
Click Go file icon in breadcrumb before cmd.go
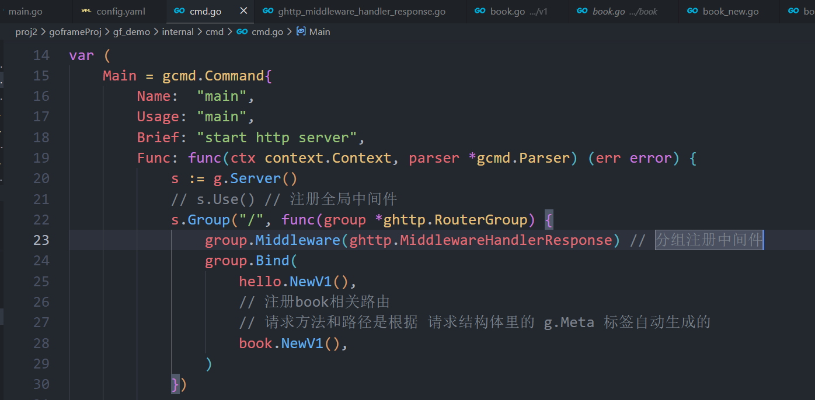pyautogui.click(x=242, y=32)
